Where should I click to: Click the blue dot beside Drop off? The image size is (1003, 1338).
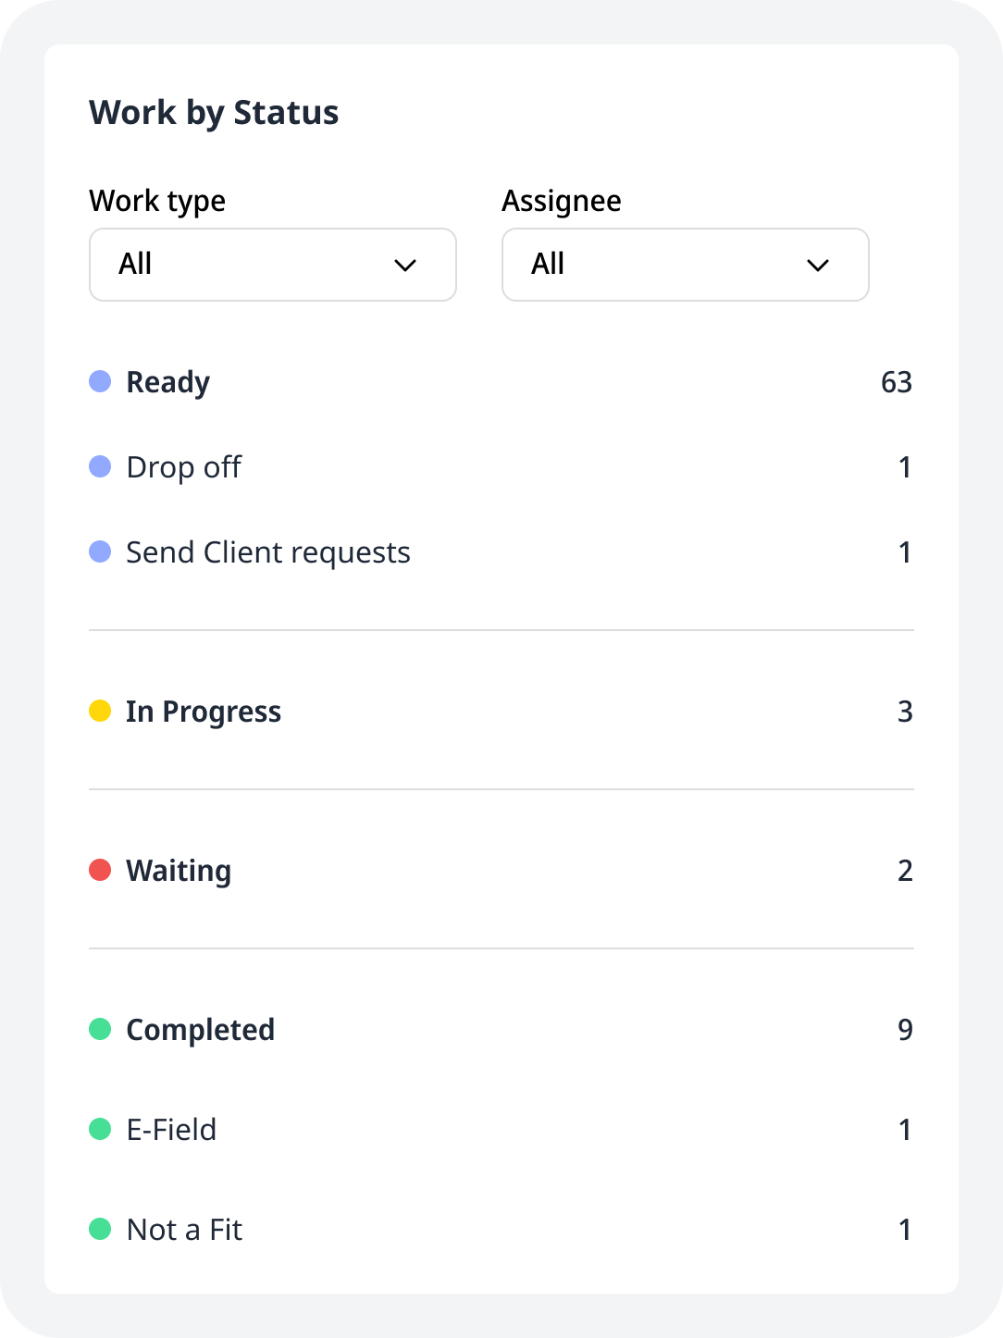[x=100, y=466]
